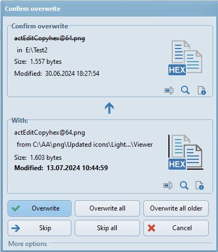Click the target file HEX thumbnail
Image resolution: width=218 pixels, height=252 pixels.
(185, 58)
